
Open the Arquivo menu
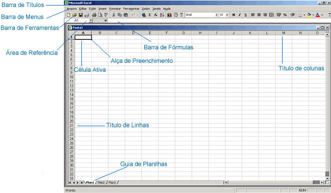pyautogui.click(x=72, y=8)
